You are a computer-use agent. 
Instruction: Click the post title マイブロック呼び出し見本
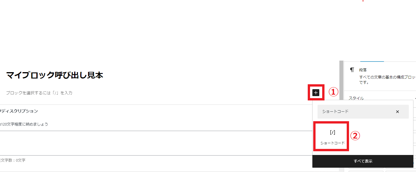click(x=55, y=75)
